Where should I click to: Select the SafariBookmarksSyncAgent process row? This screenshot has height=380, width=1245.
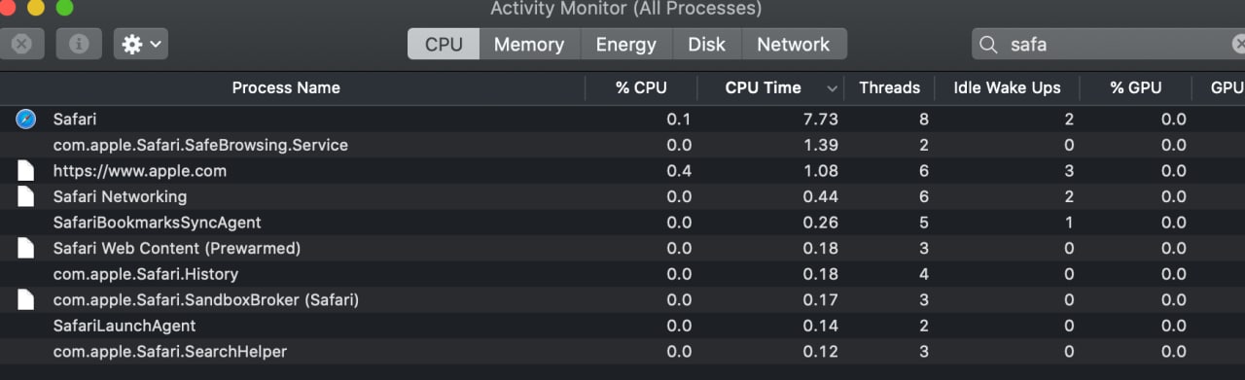tap(622, 223)
